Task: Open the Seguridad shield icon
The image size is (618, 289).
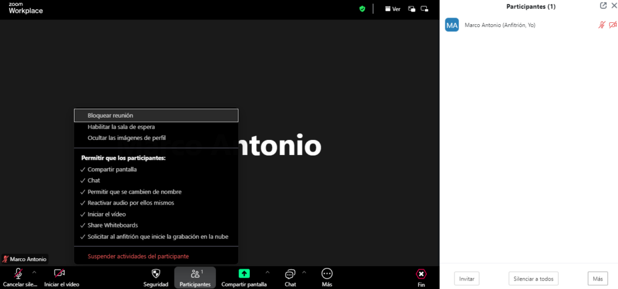Action: click(x=156, y=274)
